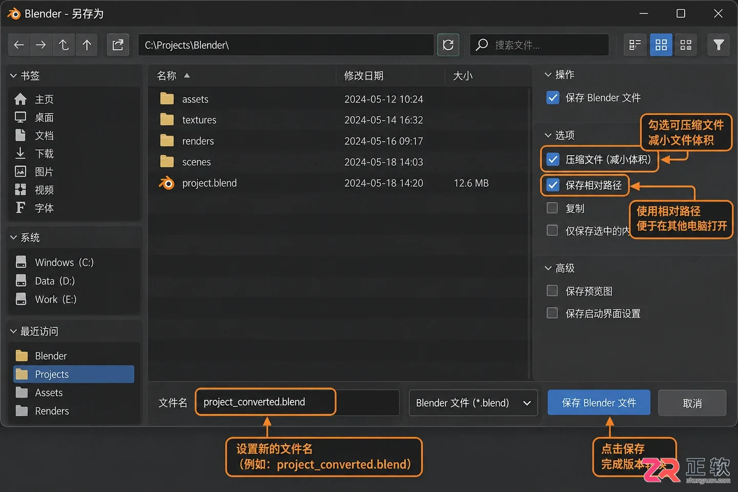Toggle 压缩文件 (减小体积) checkbox

click(x=553, y=159)
